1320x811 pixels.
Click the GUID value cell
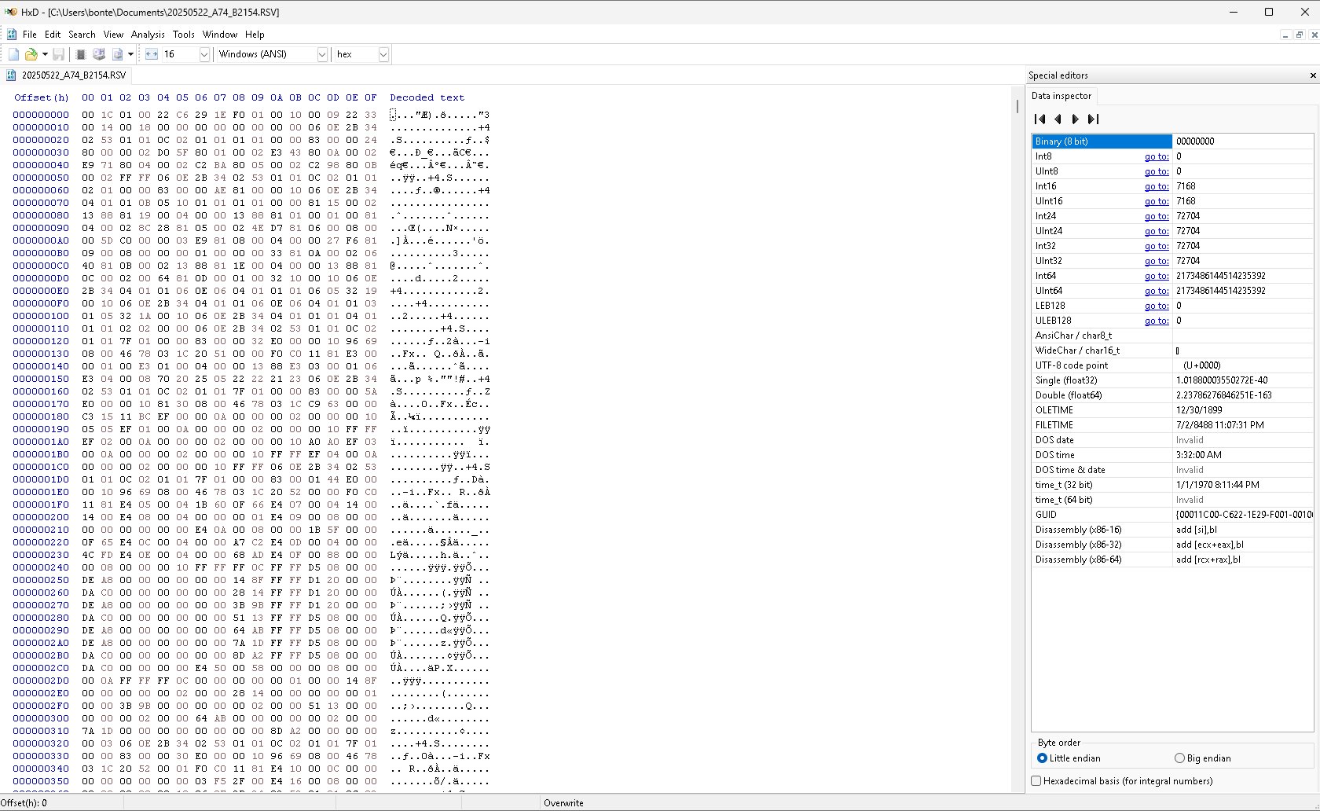[x=1242, y=515]
